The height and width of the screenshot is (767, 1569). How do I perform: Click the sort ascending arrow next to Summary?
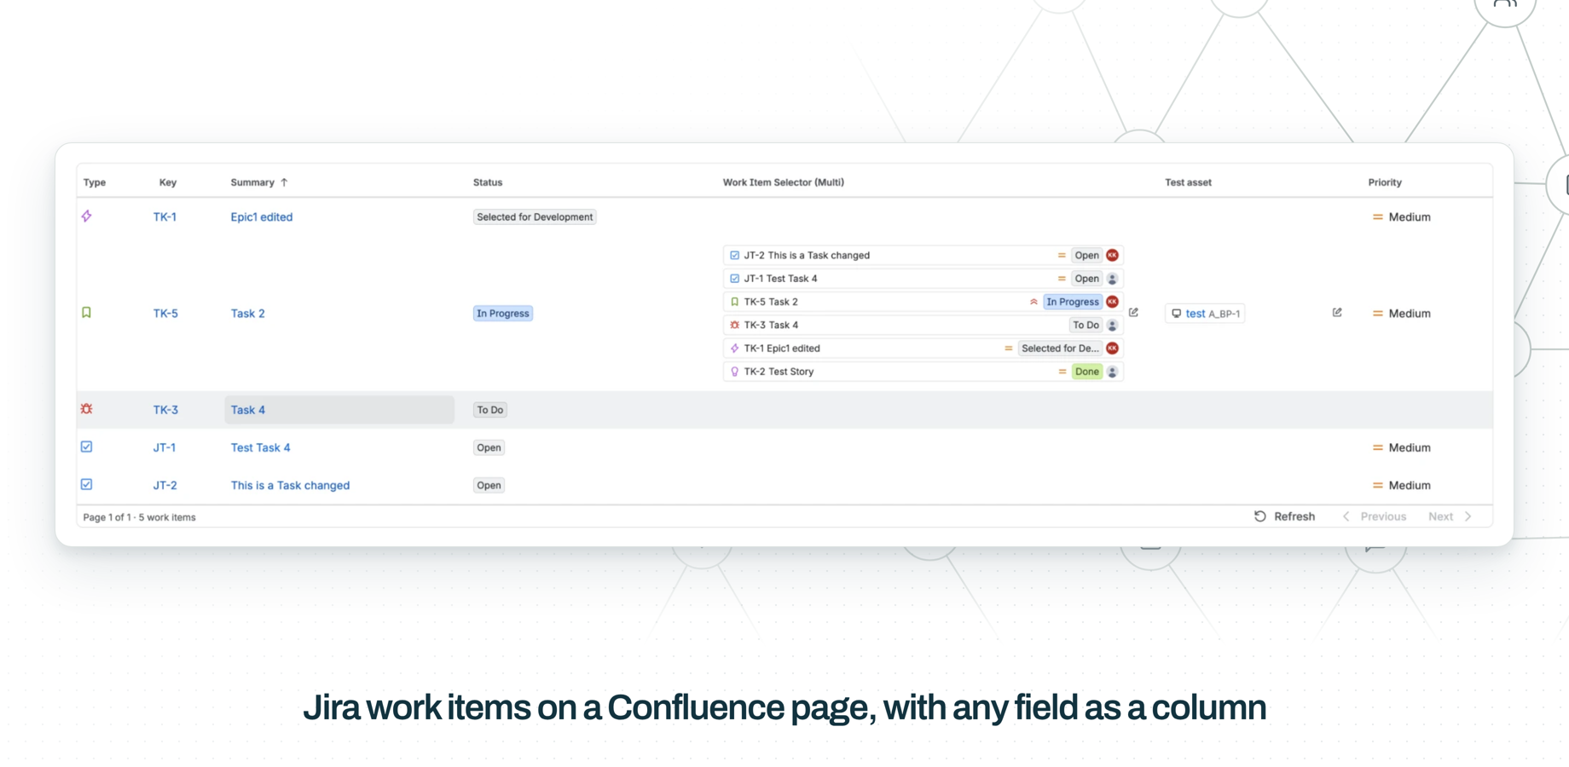285,182
